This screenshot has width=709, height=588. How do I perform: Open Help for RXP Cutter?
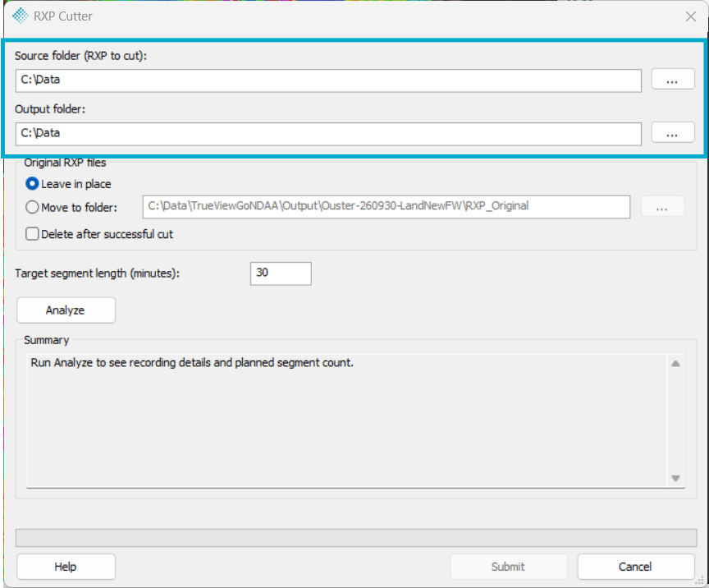[x=66, y=567]
